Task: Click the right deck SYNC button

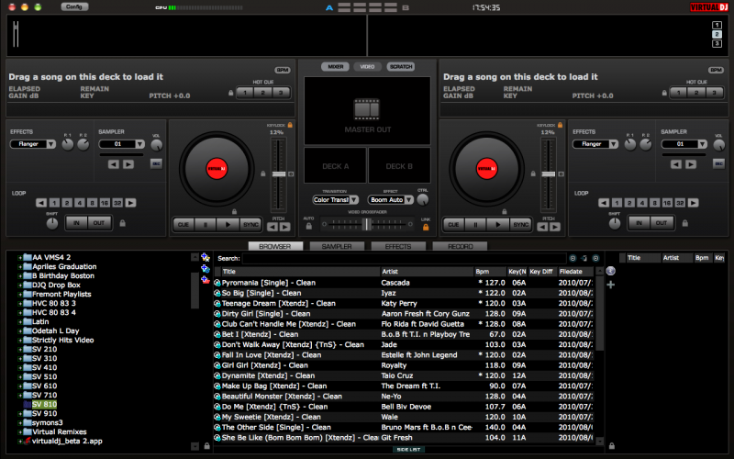Action: pyautogui.click(x=520, y=225)
